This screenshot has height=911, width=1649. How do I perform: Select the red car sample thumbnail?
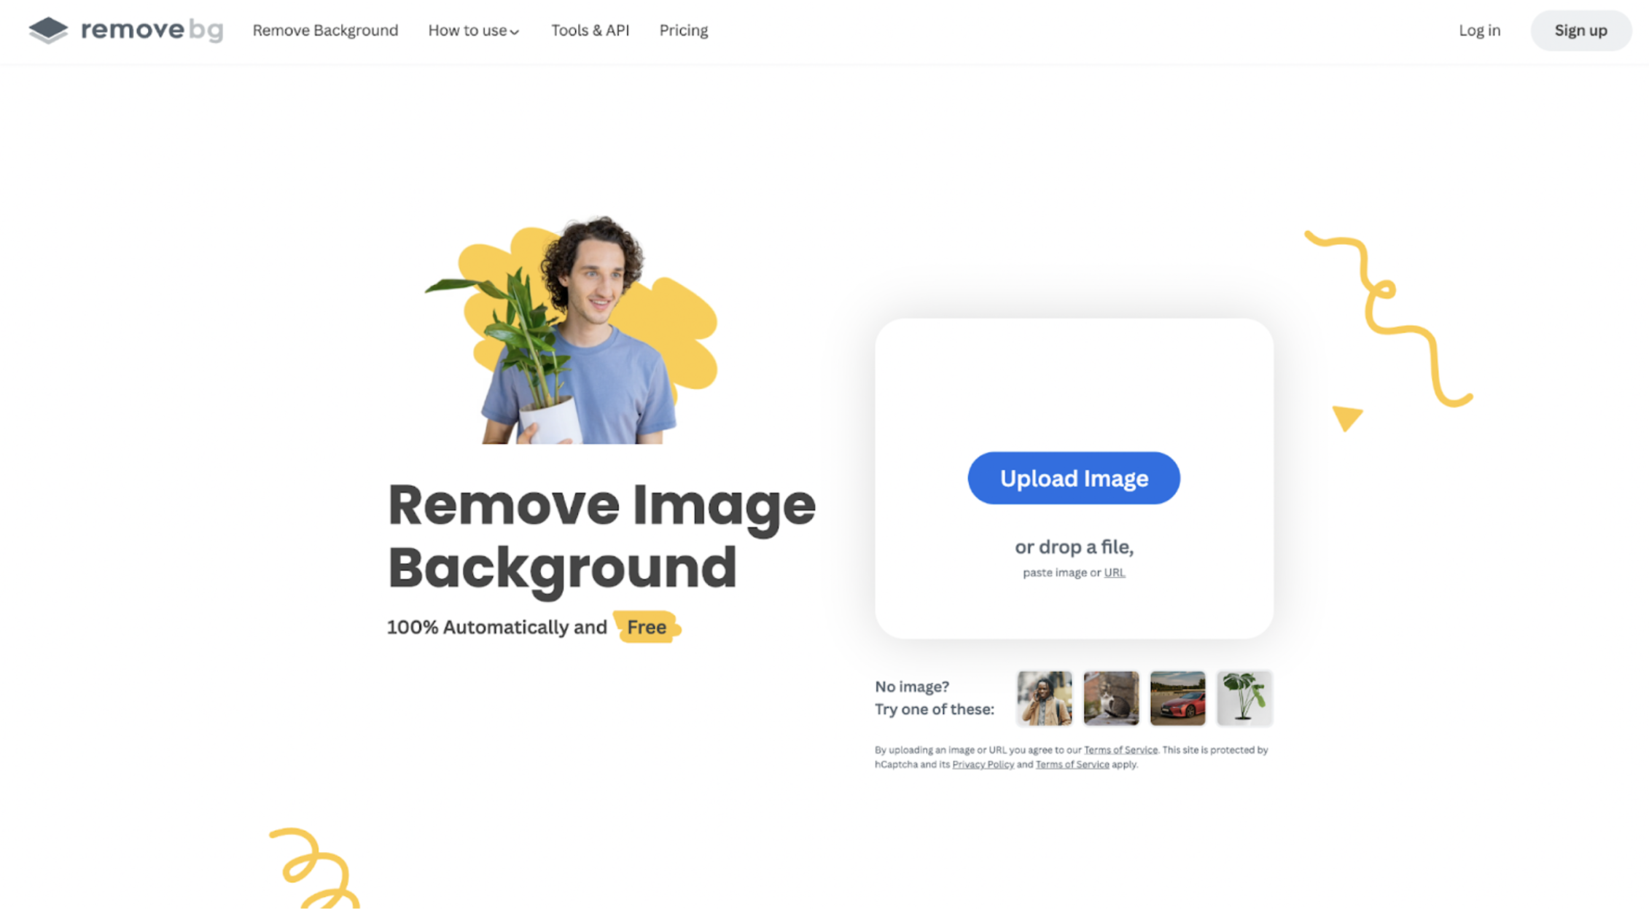(x=1178, y=695)
